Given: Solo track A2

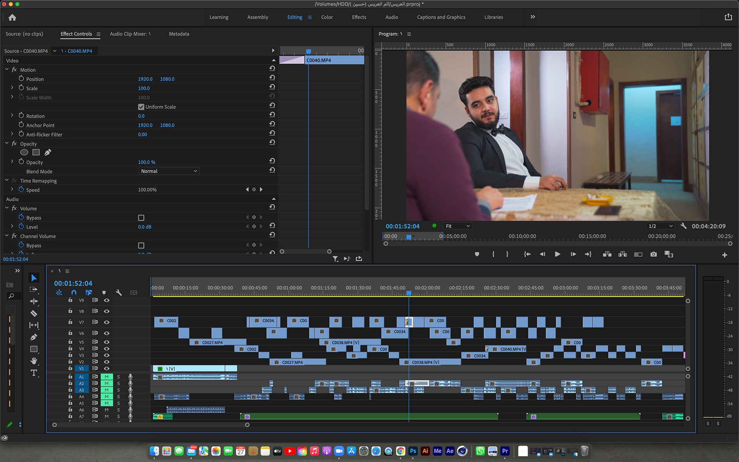Looking at the screenshot, I should coord(119,383).
